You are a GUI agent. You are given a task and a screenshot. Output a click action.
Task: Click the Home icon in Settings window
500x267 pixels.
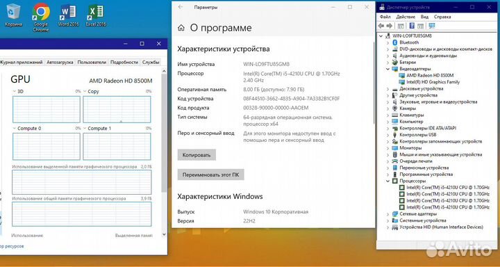(x=181, y=28)
